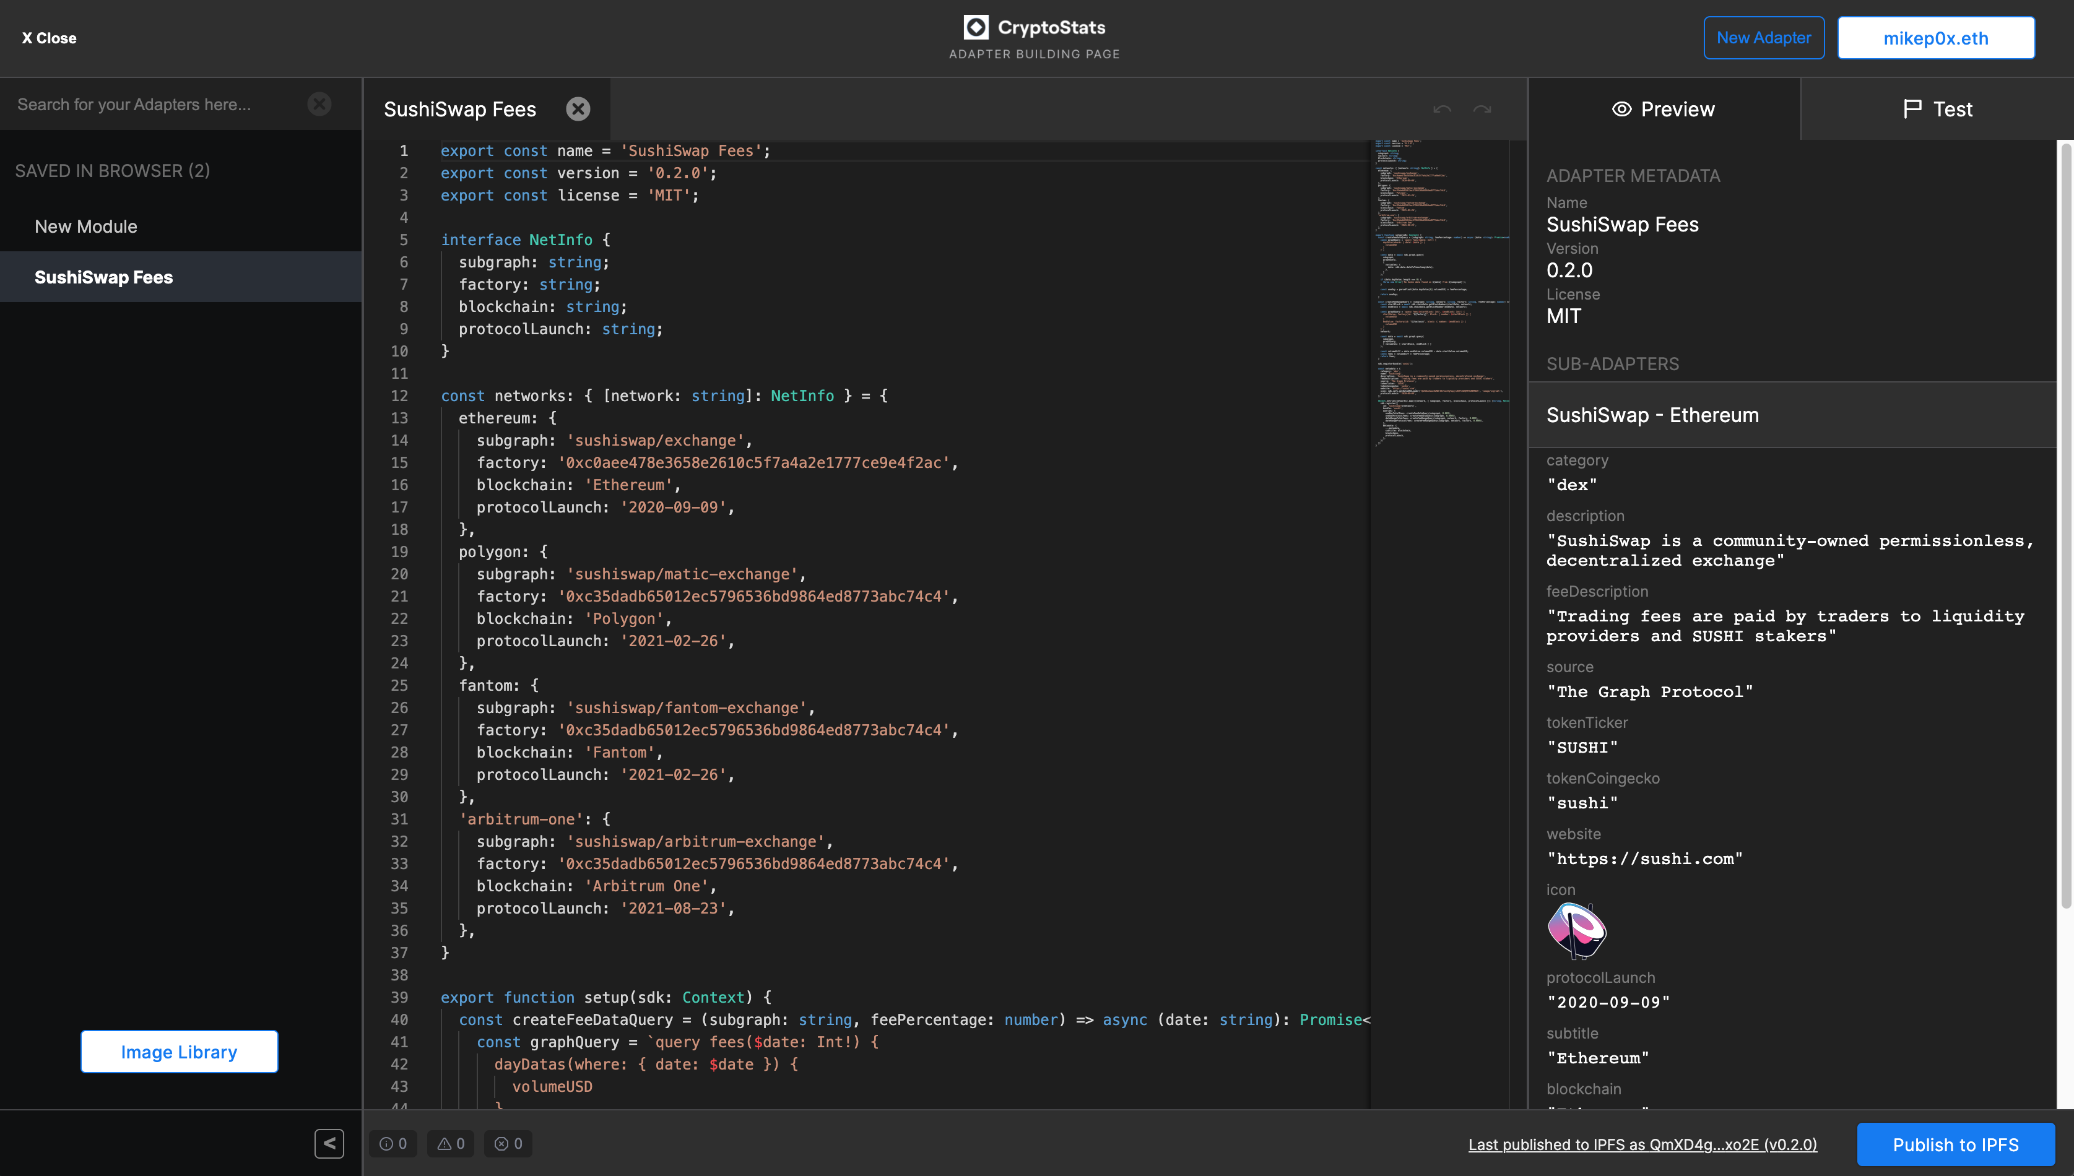Image resolution: width=2074 pixels, height=1176 pixels.
Task: Expand the SushiSwap - Ethereum sub-adapter
Action: pos(1796,414)
